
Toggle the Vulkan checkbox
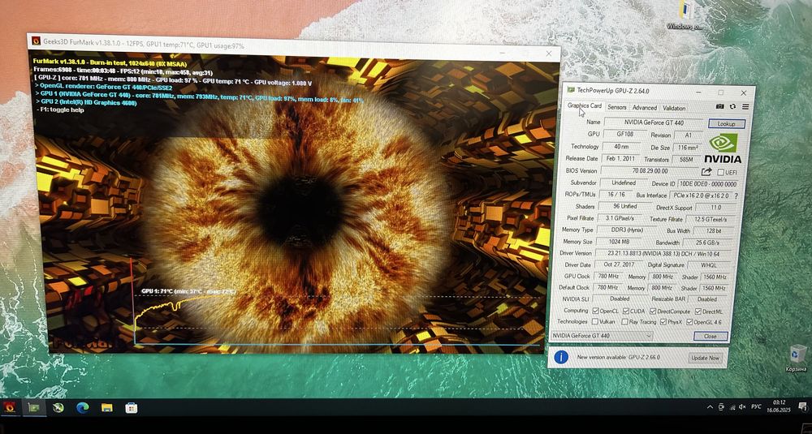tap(595, 322)
